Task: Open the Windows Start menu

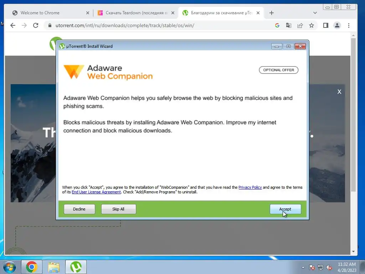Action: coord(9,267)
